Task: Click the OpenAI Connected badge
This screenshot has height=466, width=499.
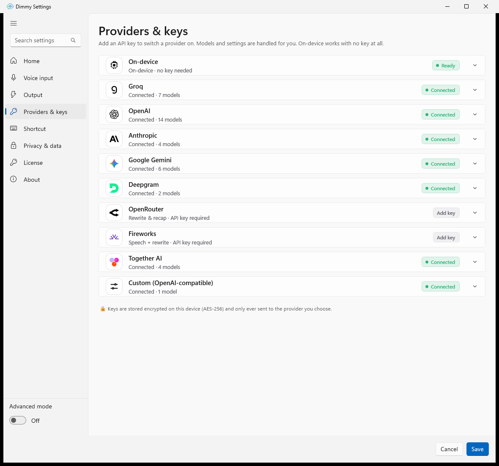Action: pyautogui.click(x=441, y=114)
